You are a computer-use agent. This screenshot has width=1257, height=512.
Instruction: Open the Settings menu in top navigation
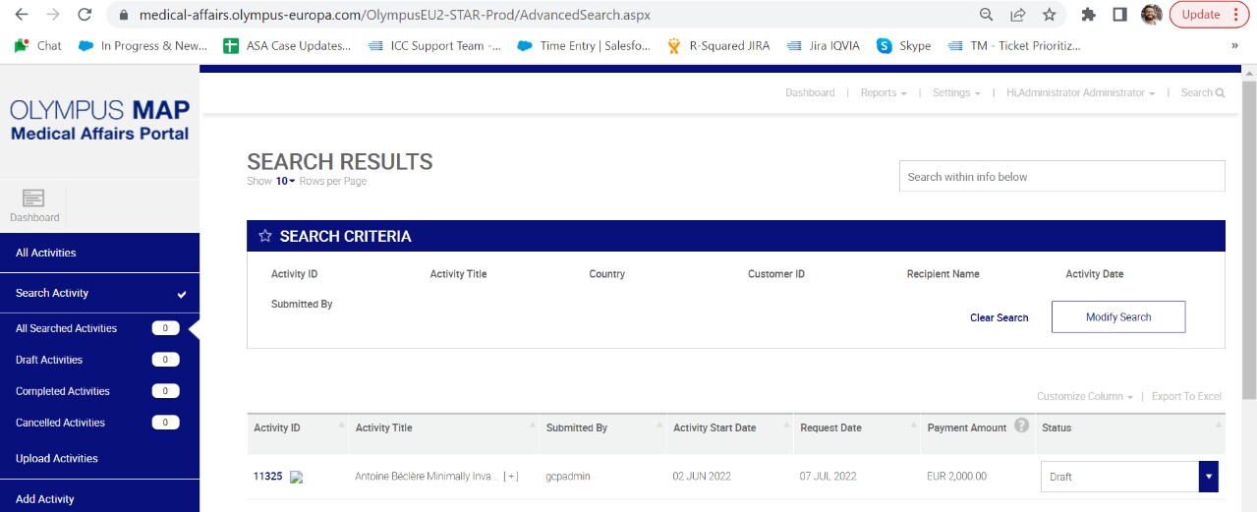[956, 92]
